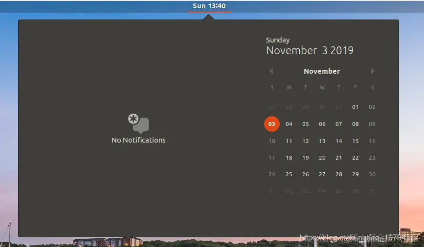Select November 01 in the first week row

coord(356,107)
